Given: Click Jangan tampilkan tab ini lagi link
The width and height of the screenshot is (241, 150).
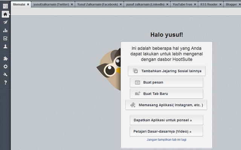Looking at the screenshot, I should coord(166,139).
